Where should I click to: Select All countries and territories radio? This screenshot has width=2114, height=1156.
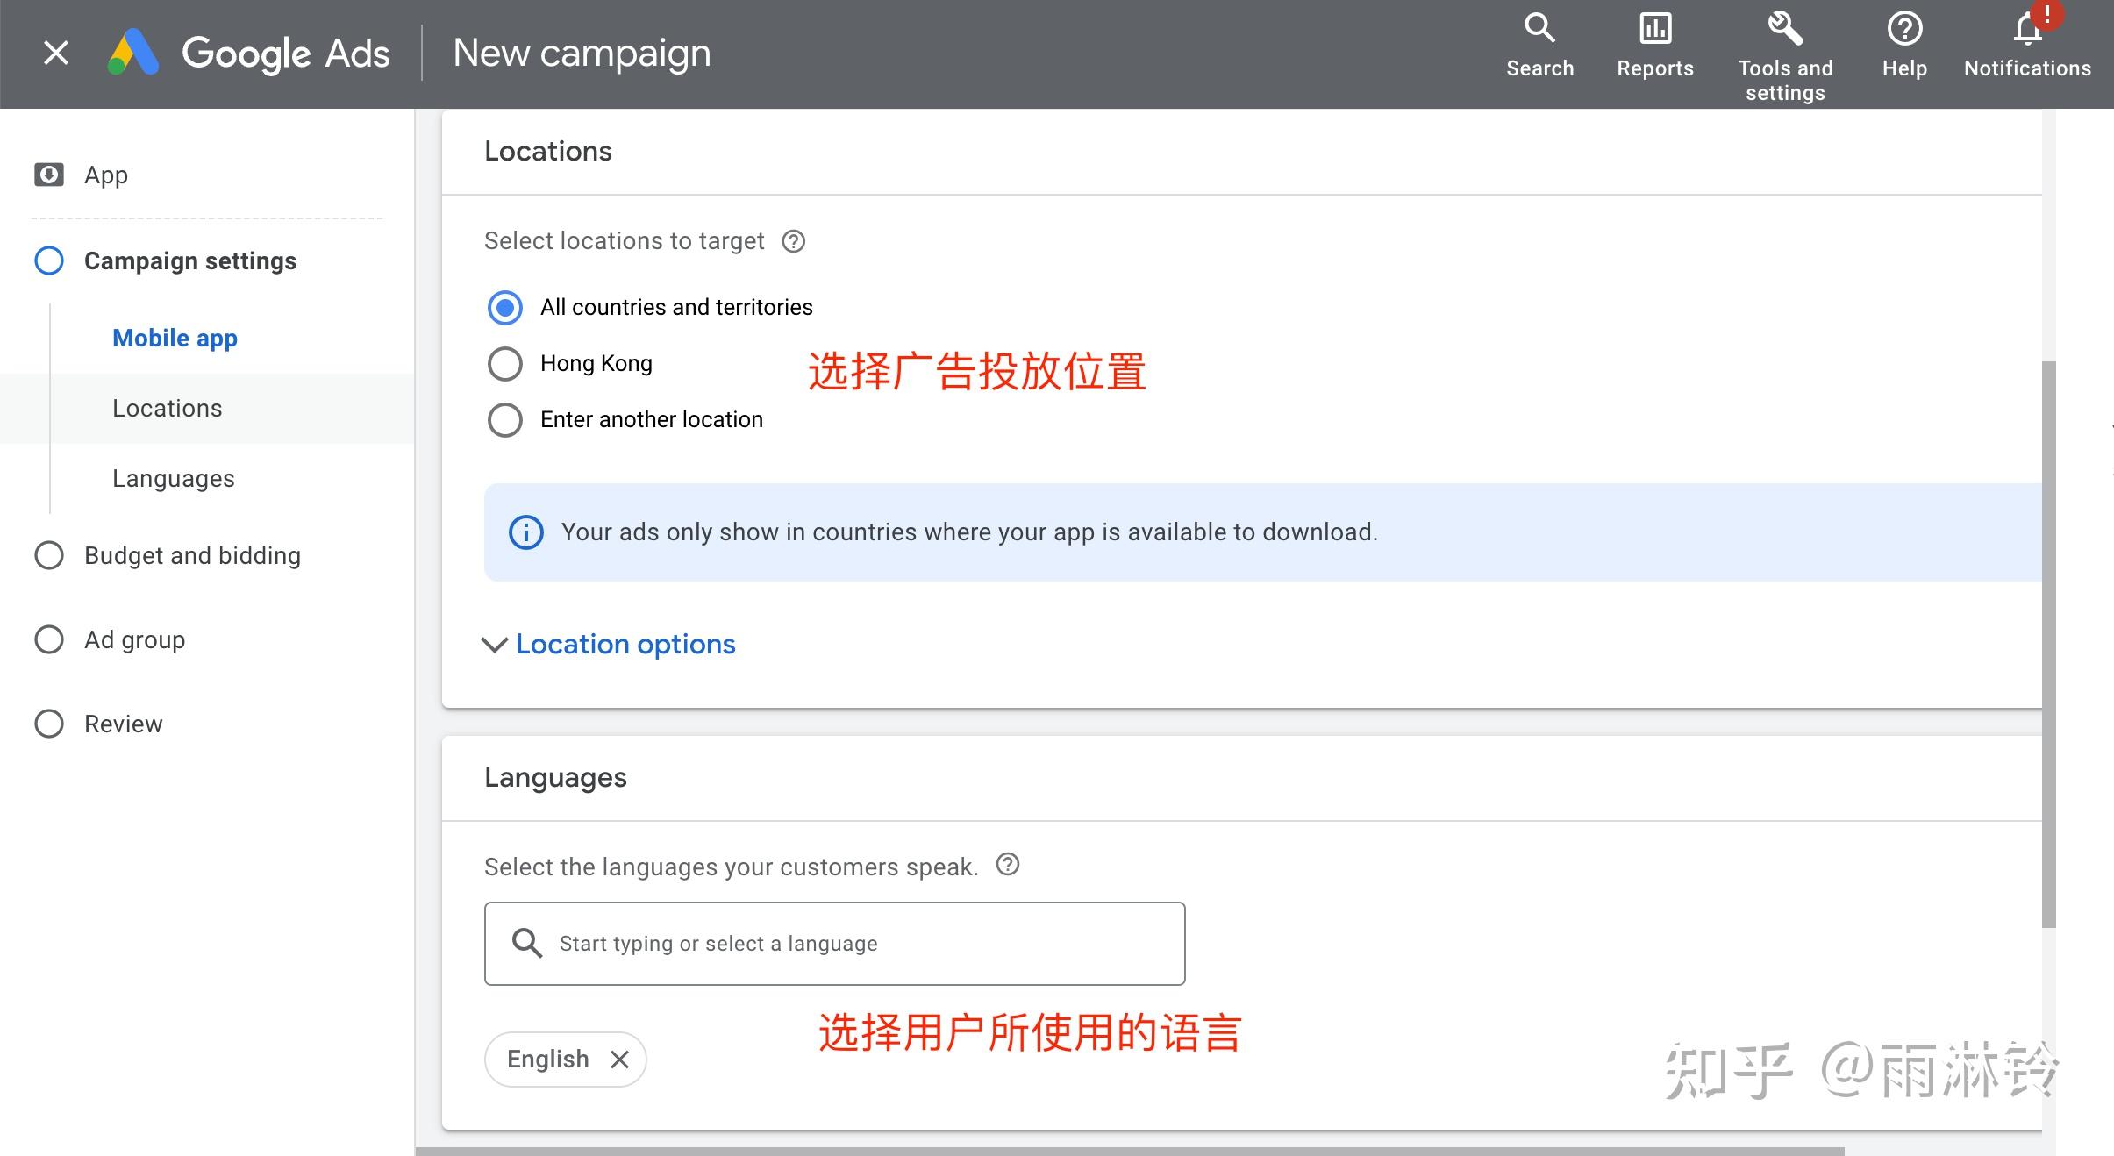click(x=505, y=308)
